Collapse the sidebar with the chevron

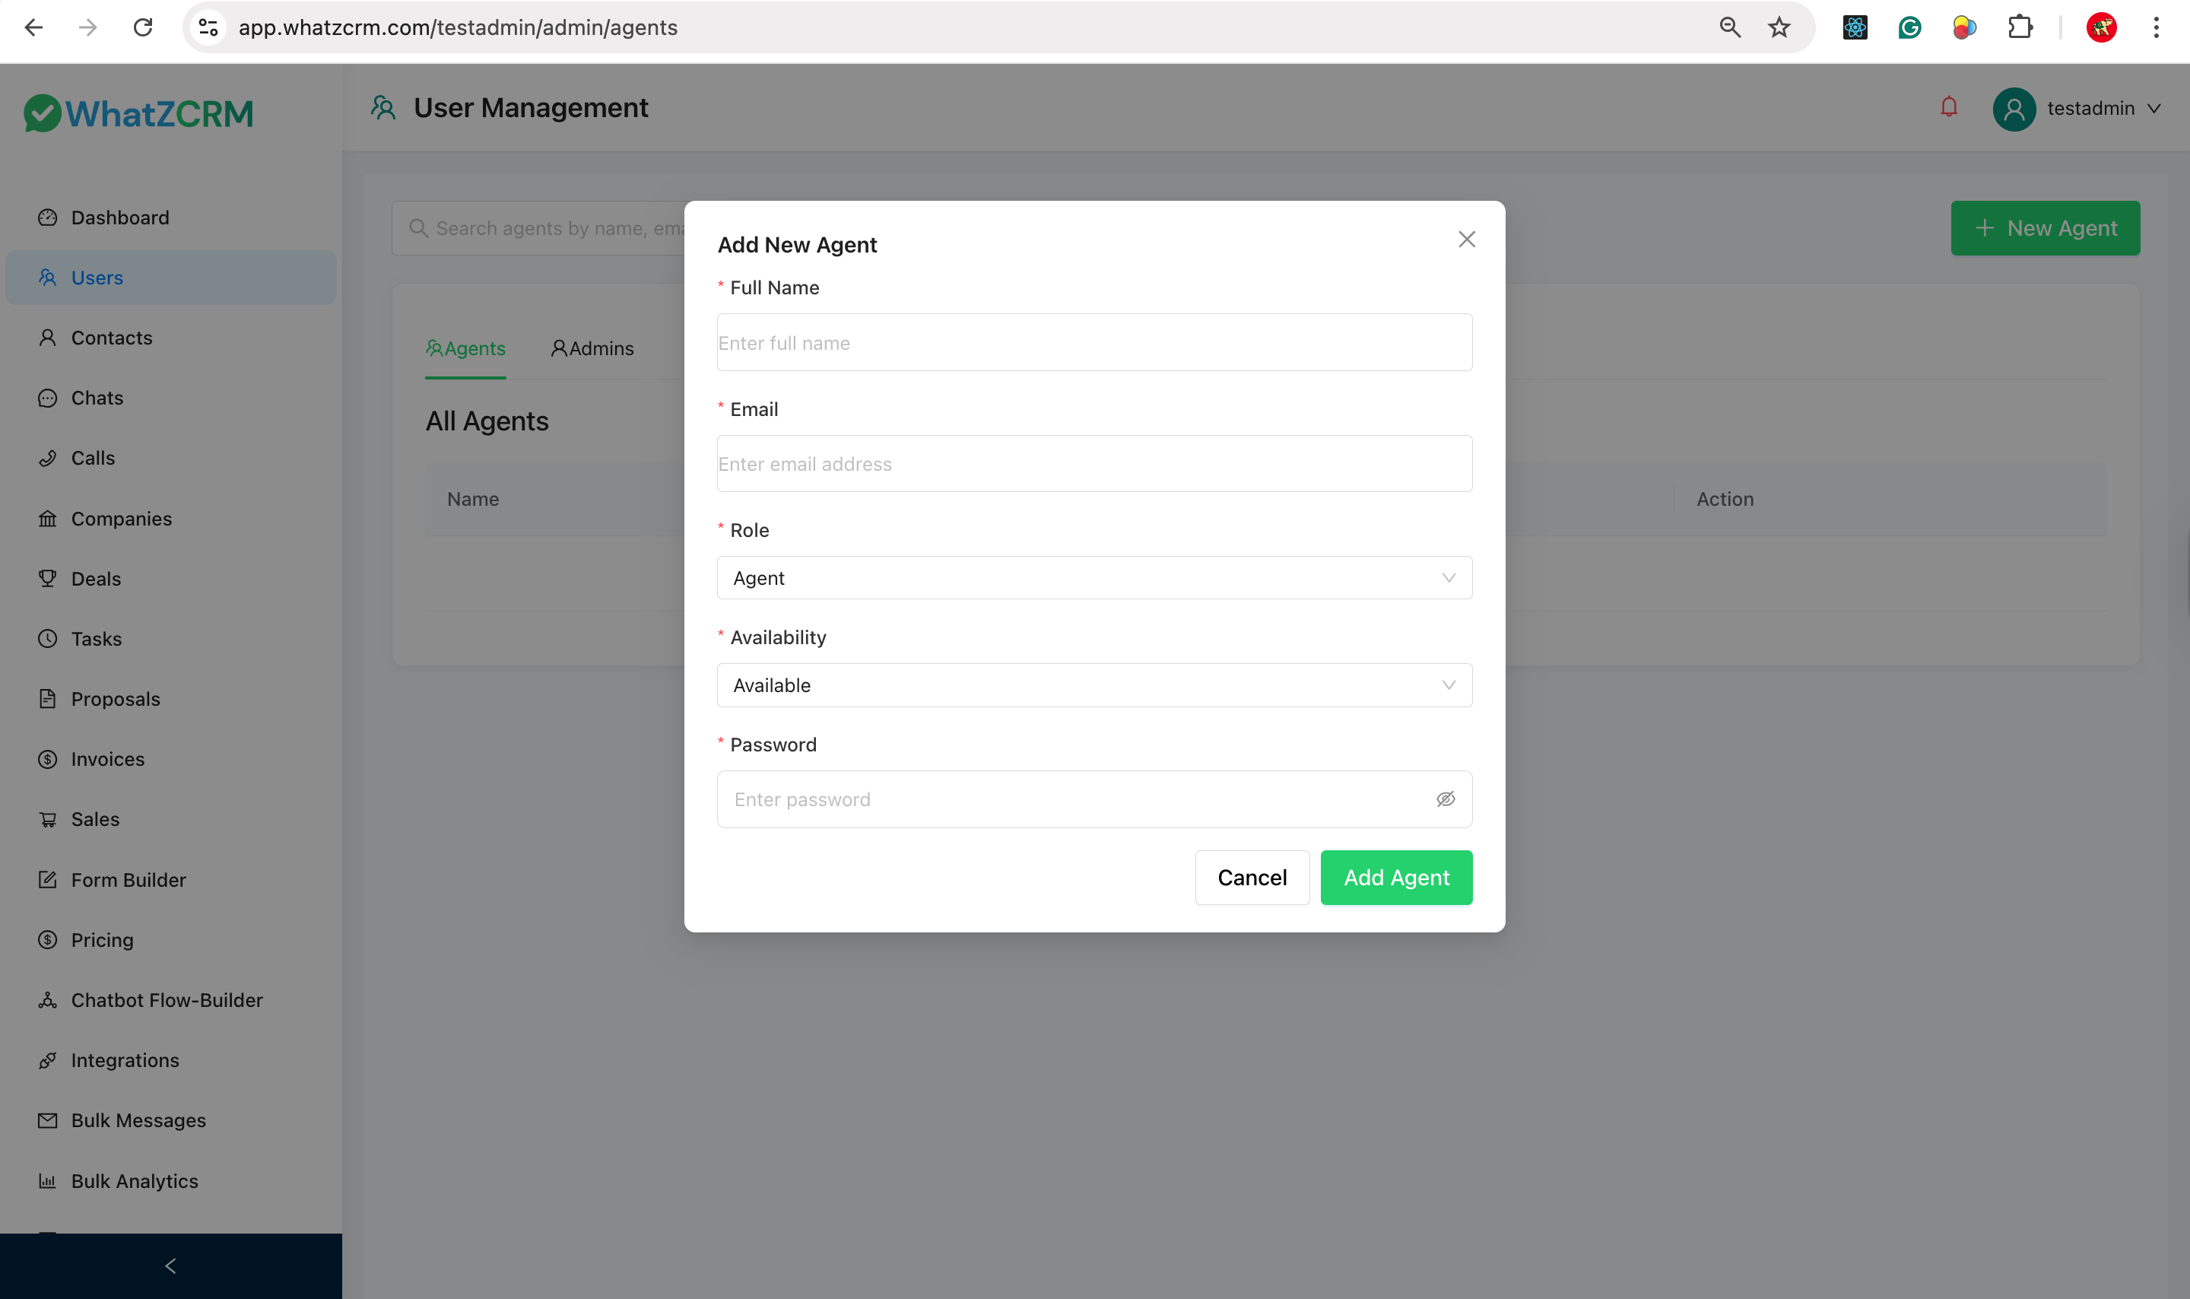coord(170,1266)
